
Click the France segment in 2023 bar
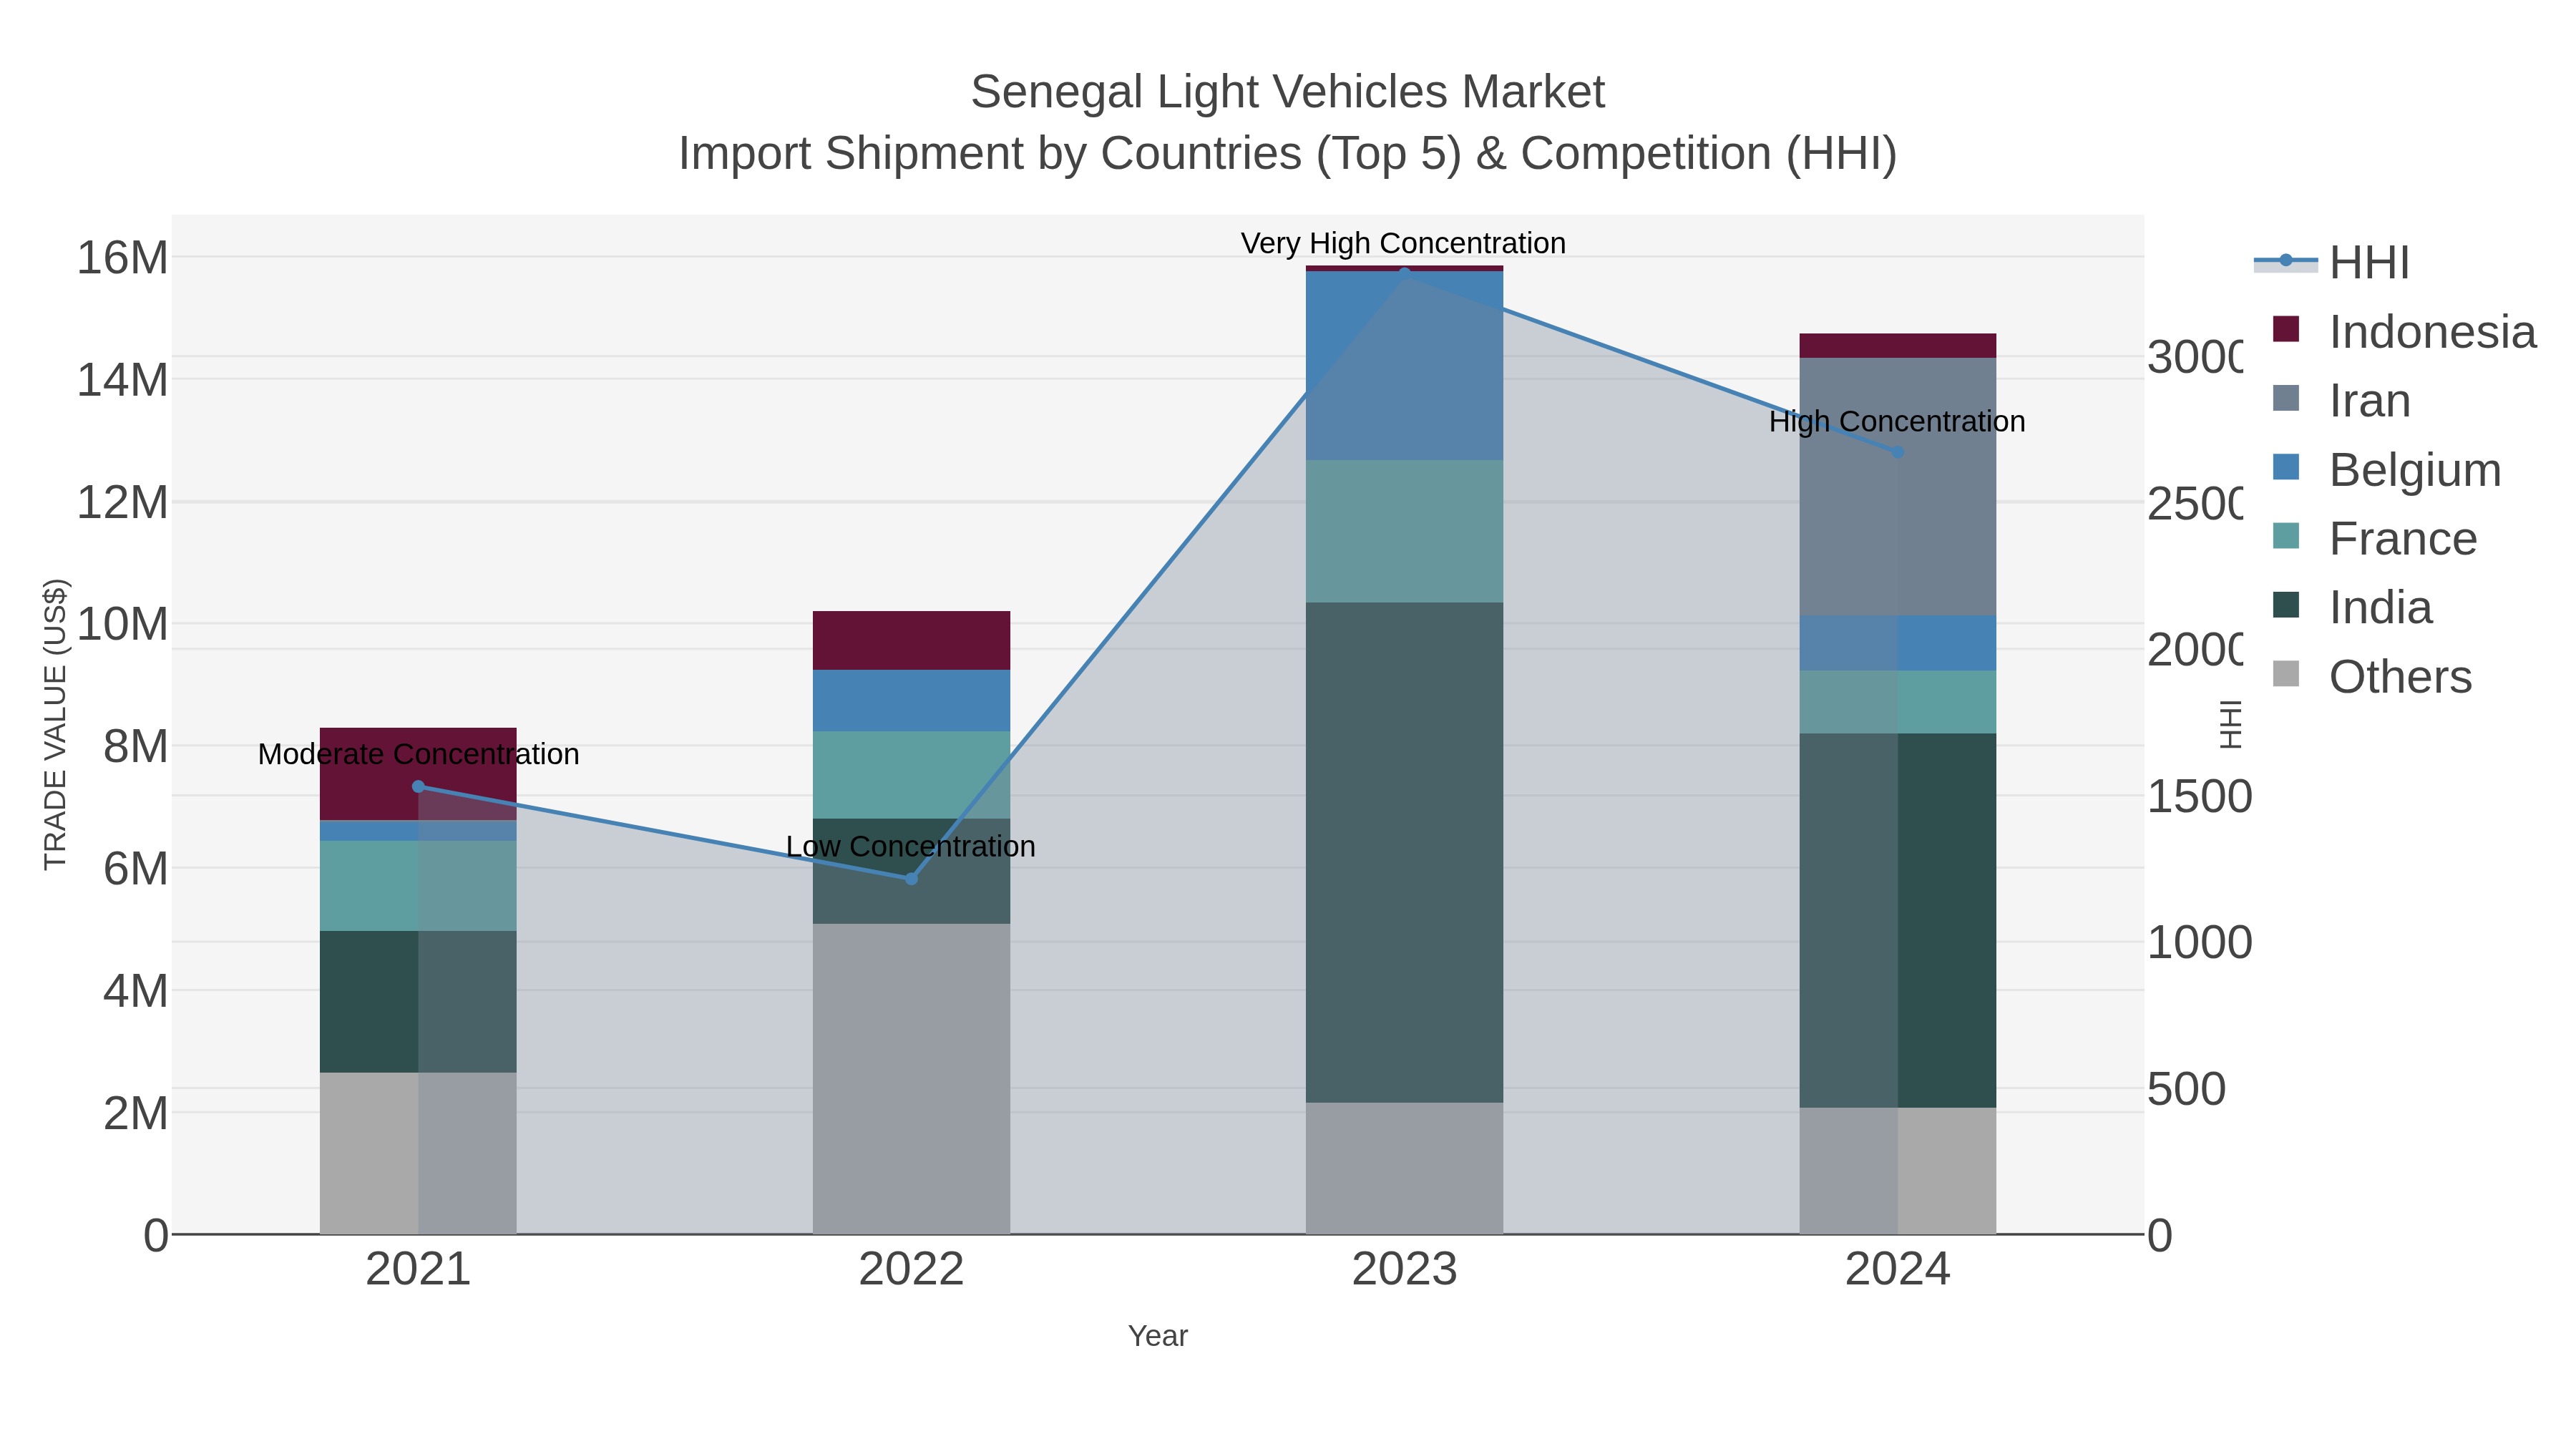click(x=1404, y=532)
